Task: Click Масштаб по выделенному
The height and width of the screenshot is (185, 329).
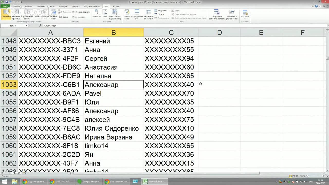Action: click(115, 14)
